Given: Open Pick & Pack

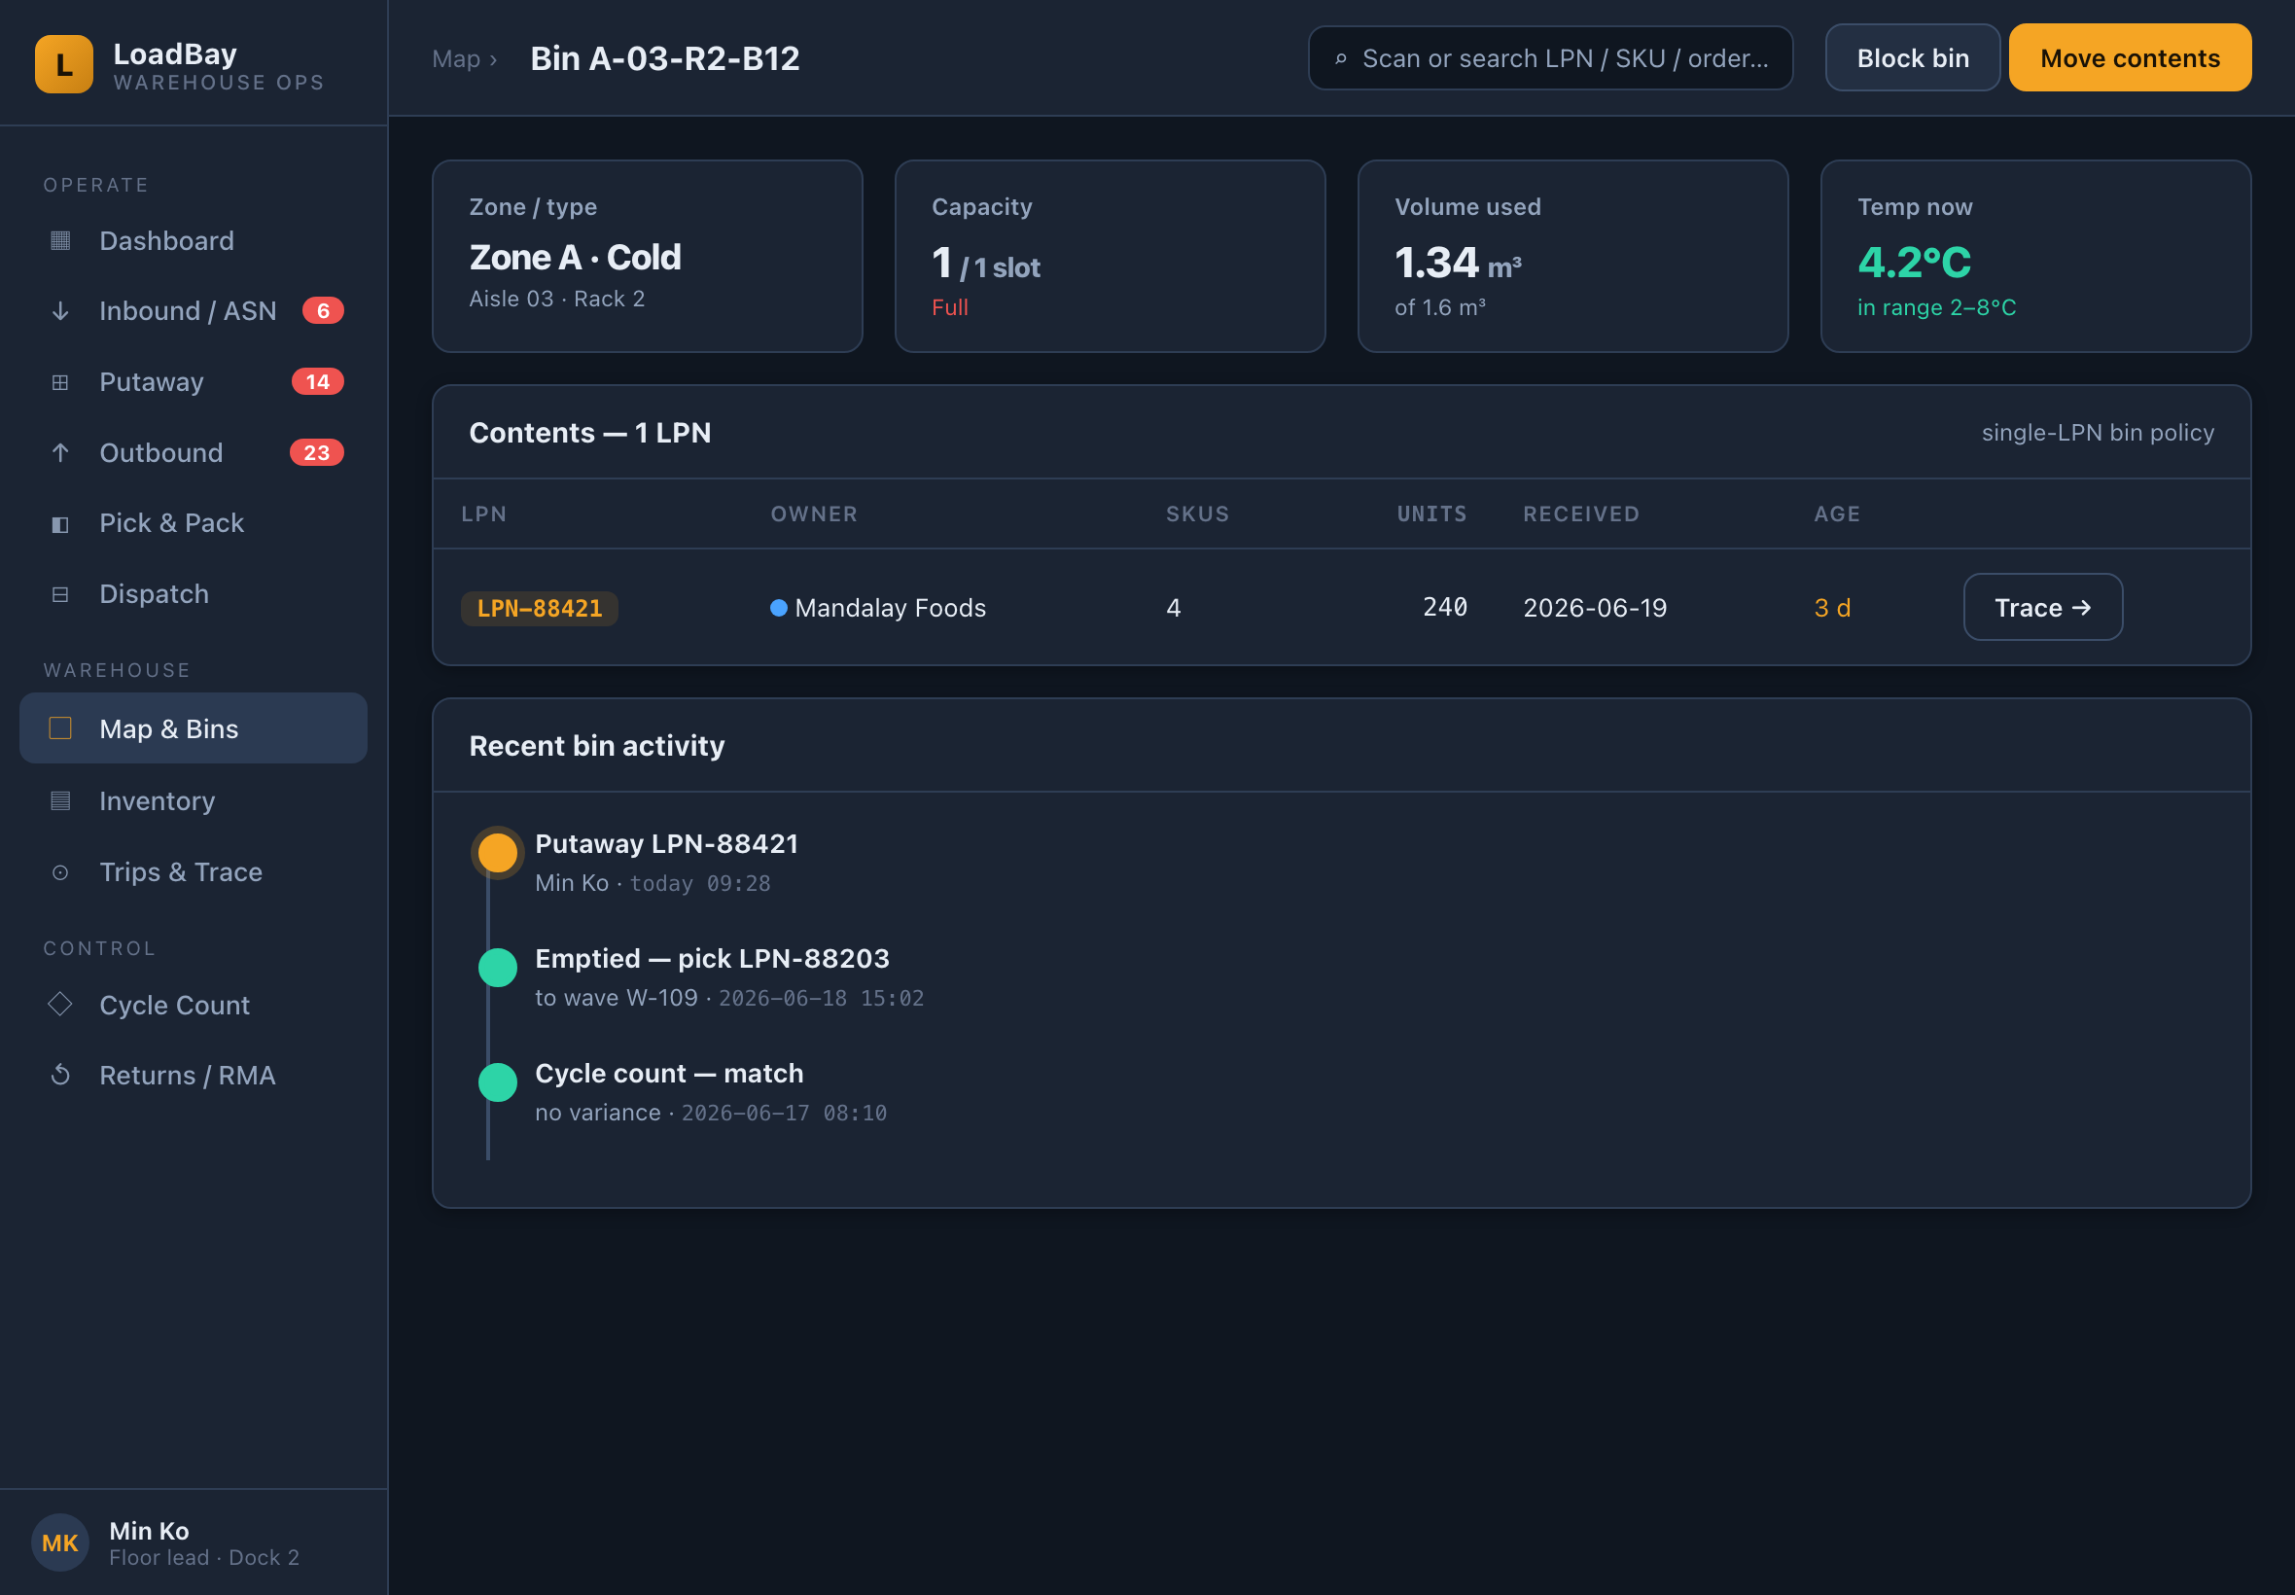Looking at the screenshot, I should click(x=194, y=523).
